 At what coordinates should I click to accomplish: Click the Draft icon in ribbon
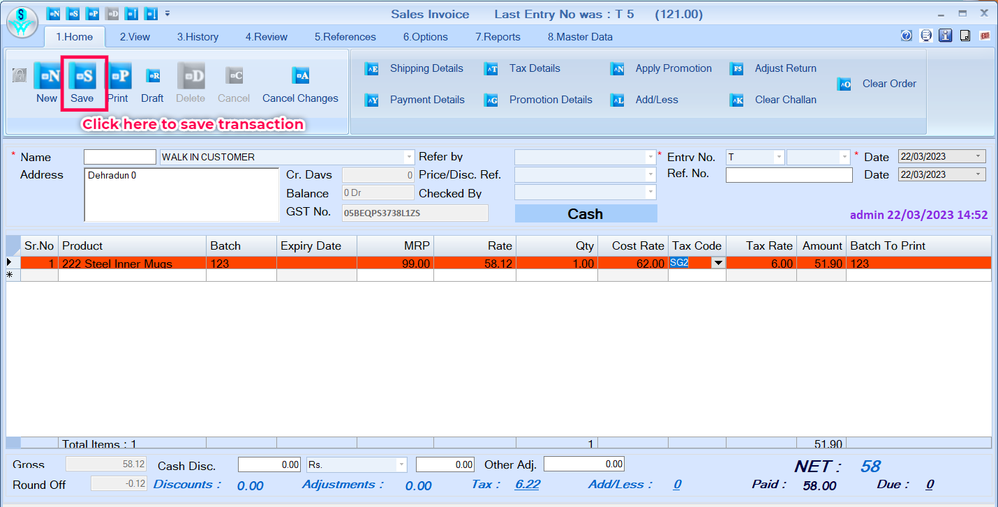click(152, 77)
